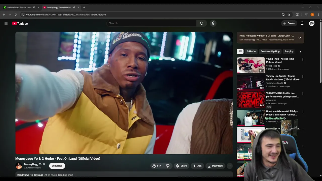Screen dimensions: 322x181
Task: Visit the grimeyman channel link
Action: coord(271,100)
